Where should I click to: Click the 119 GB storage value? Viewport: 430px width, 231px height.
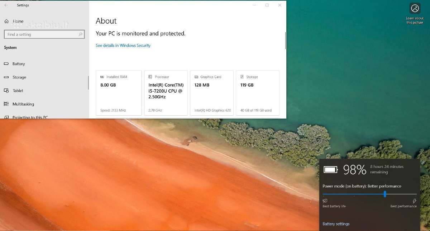click(x=247, y=85)
